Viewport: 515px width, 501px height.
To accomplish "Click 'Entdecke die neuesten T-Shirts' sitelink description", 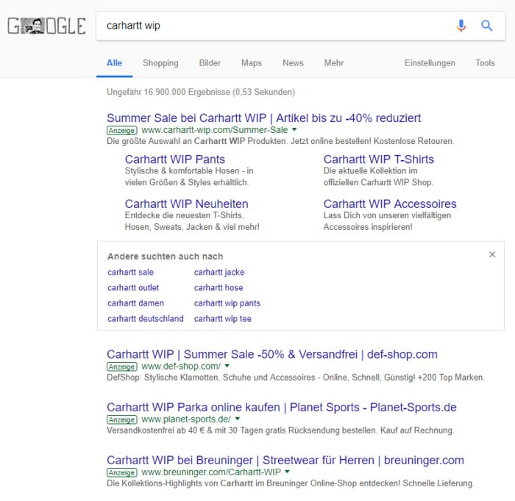I will 192,221.
